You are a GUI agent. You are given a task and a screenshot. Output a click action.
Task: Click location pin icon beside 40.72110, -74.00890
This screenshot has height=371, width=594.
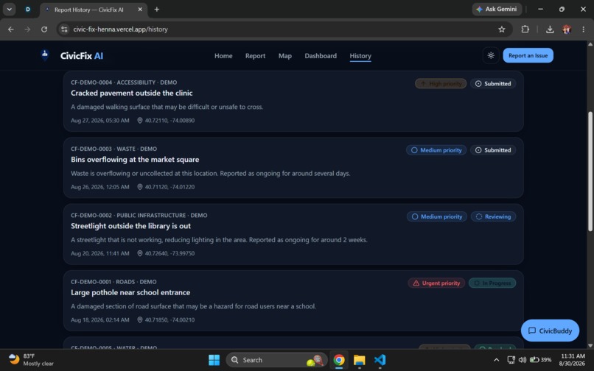tap(140, 121)
